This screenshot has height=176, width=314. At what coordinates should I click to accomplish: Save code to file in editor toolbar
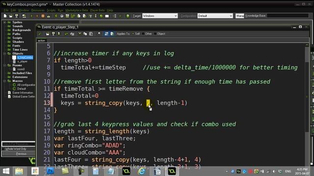53,34
